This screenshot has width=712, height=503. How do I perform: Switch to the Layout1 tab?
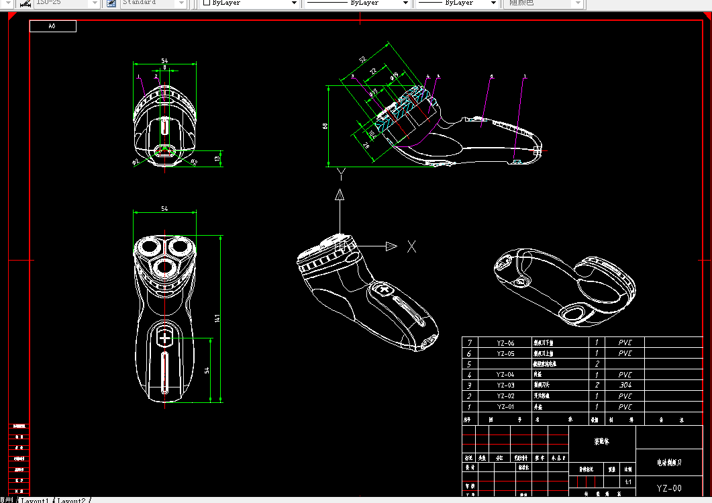tap(34, 500)
